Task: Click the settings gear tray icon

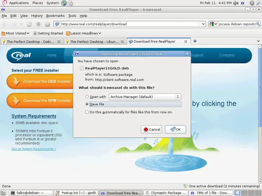Action: [252, 3]
